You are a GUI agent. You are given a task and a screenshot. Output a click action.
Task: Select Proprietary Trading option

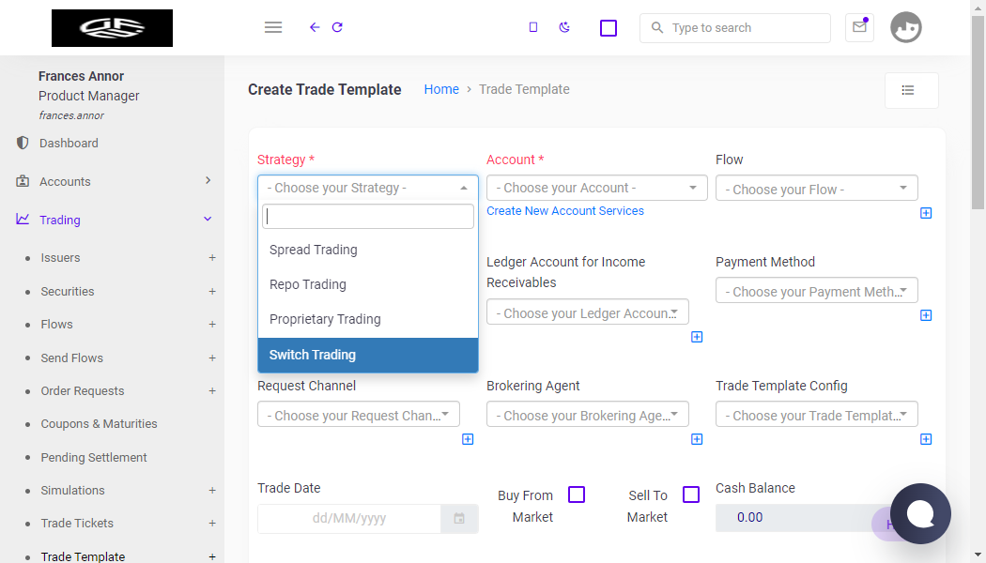click(368, 319)
